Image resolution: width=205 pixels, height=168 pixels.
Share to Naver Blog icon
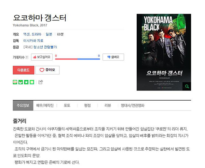pyautogui.click(x=15, y=82)
